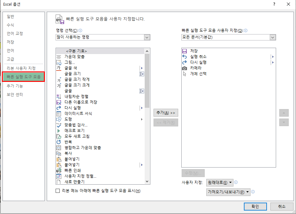Screen dimensions: 296x214
Task: Select the 붙여넣기 entry with submenu arrow
Action: (x=100, y=165)
